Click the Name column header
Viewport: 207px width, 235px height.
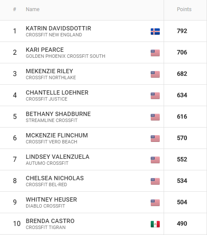33,9
